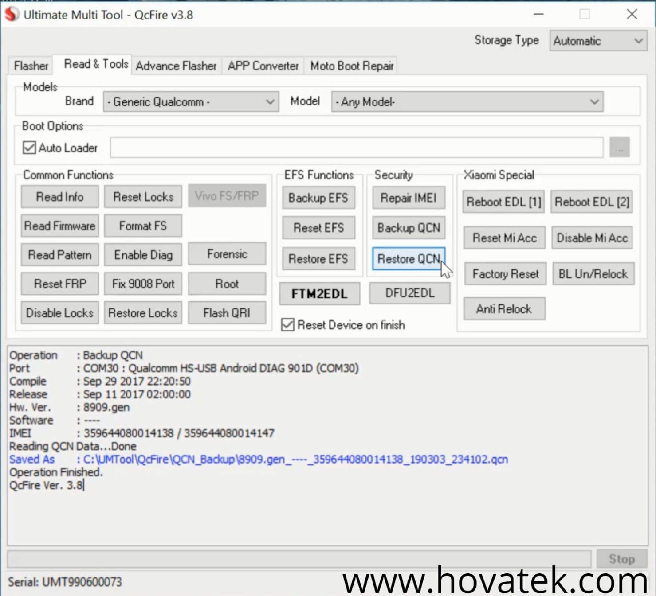Viewport: 656px width, 596px height.
Task: Click the Backup QCN button
Action: tap(409, 228)
